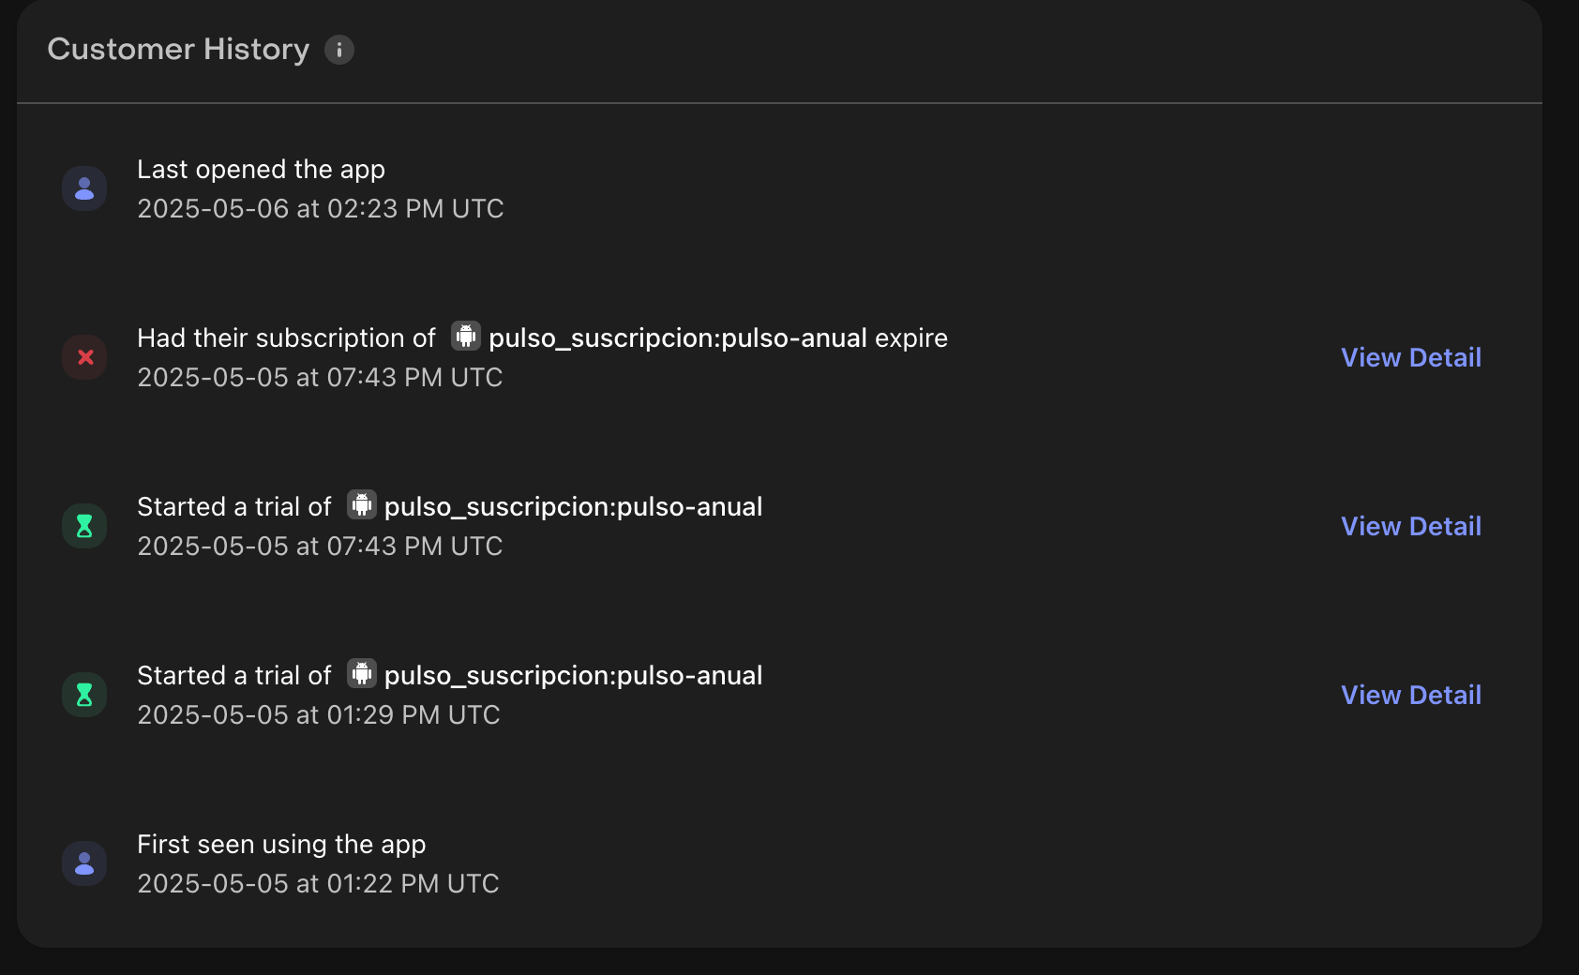Click the Customer History heading
Image resolution: width=1579 pixels, height=975 pixels.
pyautogui.click(x=178, y=49)
